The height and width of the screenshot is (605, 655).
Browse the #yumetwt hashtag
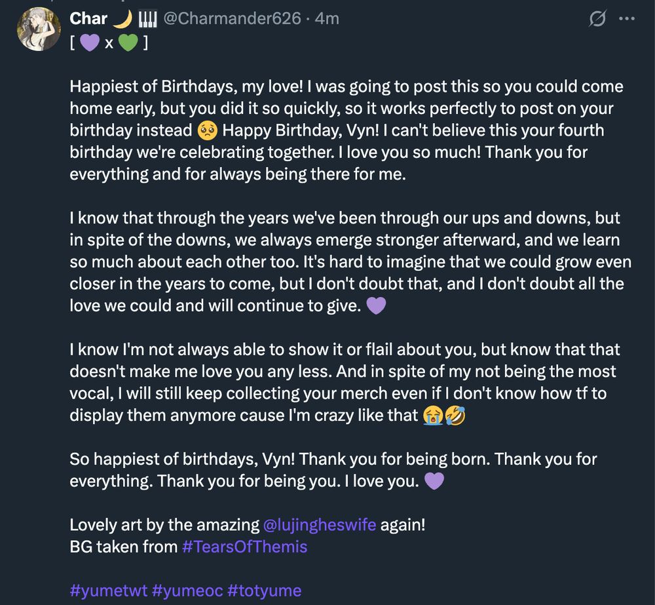pos(108,590)
